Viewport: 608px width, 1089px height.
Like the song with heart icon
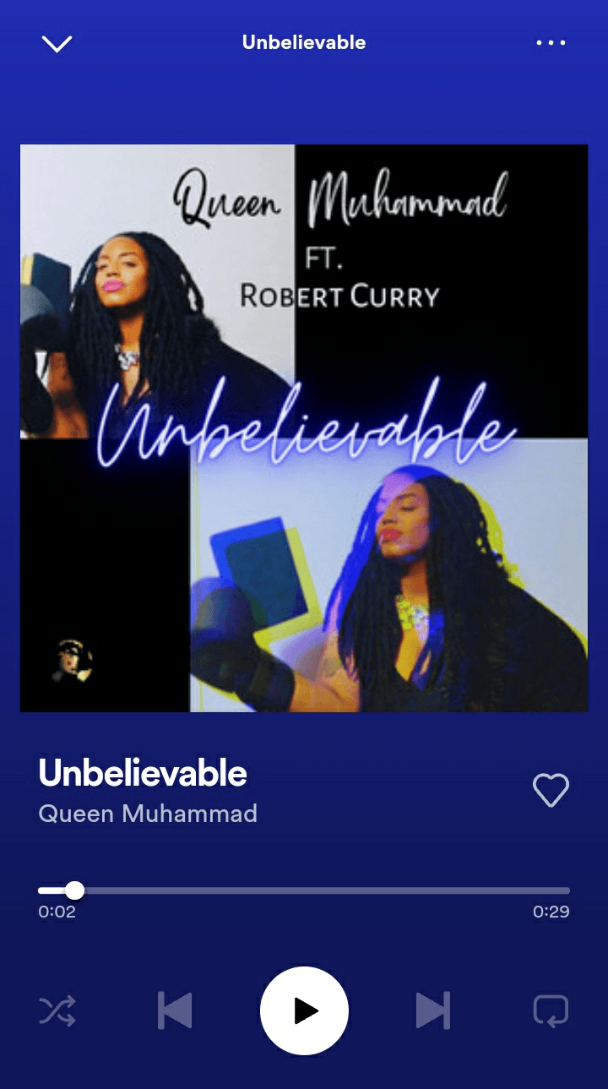pyautogui.click(x=551, y=790)
